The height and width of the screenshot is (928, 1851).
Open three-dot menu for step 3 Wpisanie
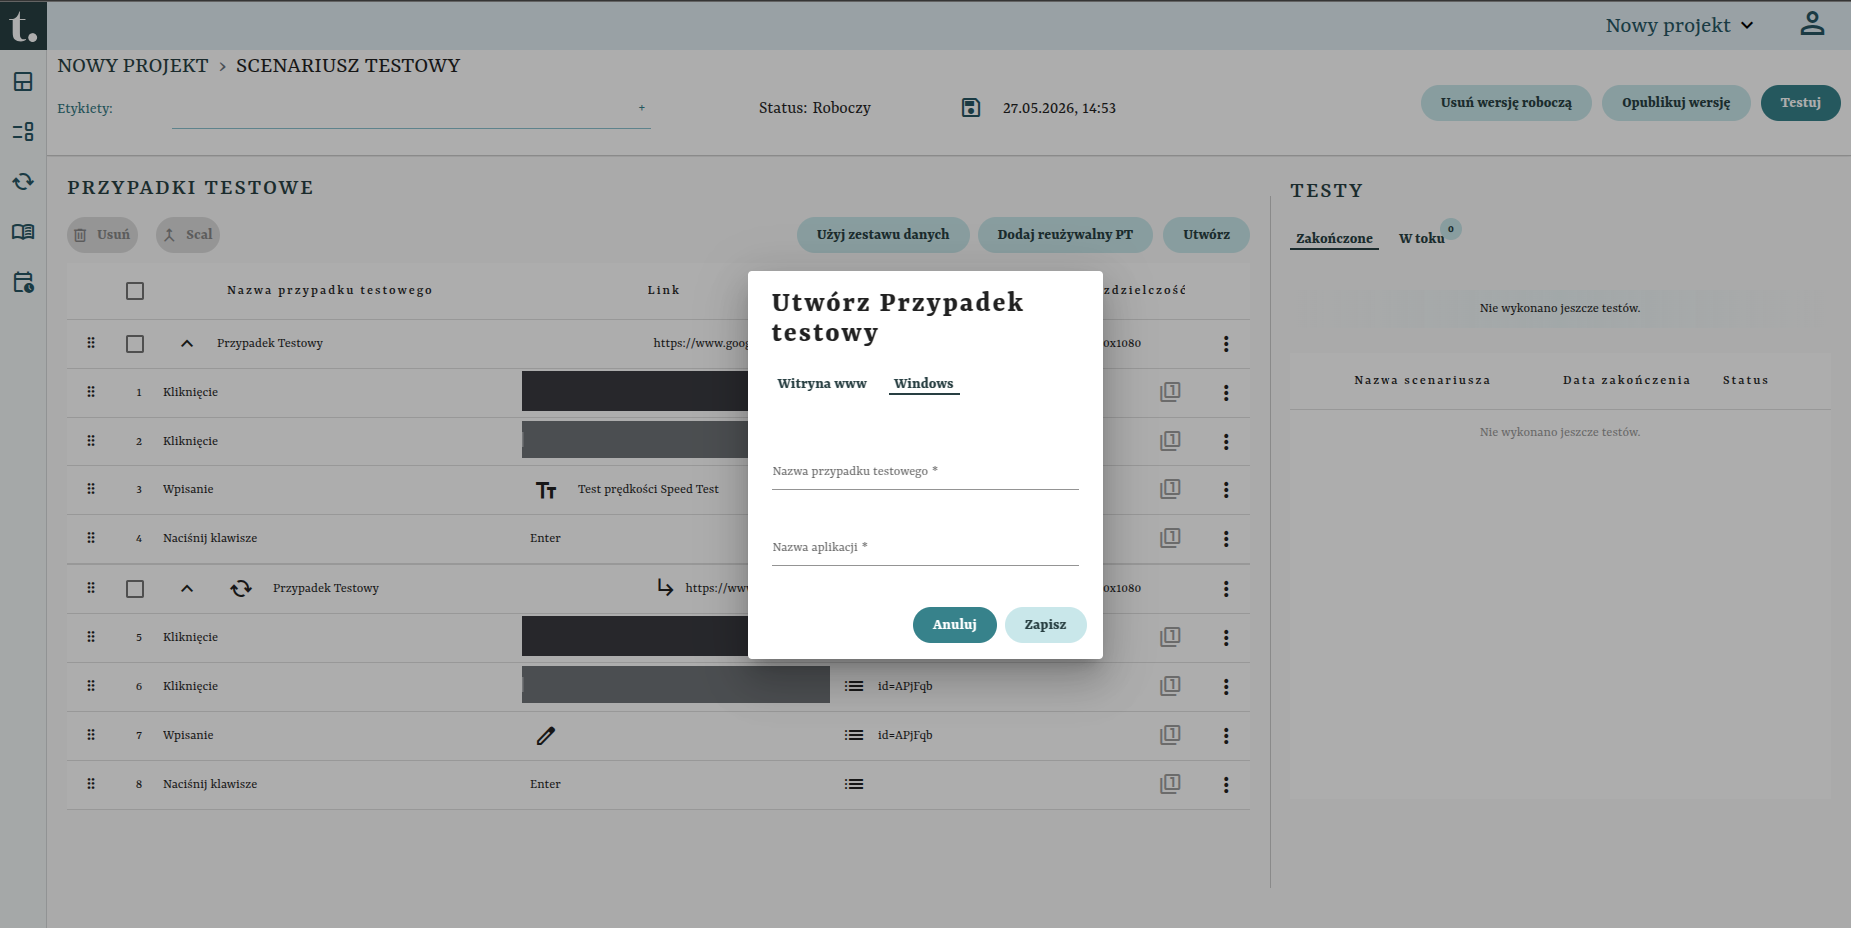pyautogui.click(x=1226, y=490)
